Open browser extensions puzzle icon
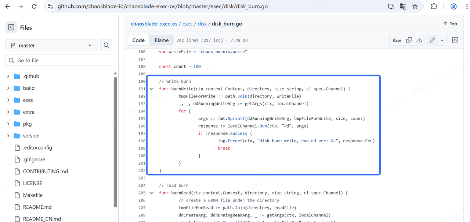 click(434, 7)
